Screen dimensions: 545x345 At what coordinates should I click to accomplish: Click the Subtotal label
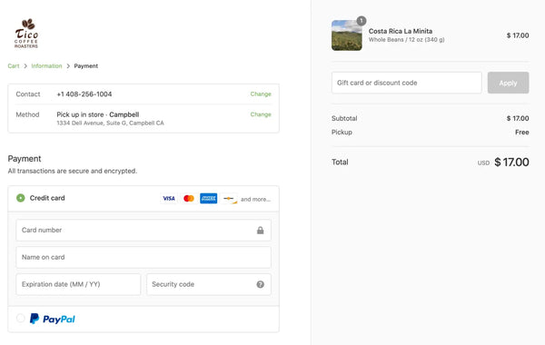[344, 118]
